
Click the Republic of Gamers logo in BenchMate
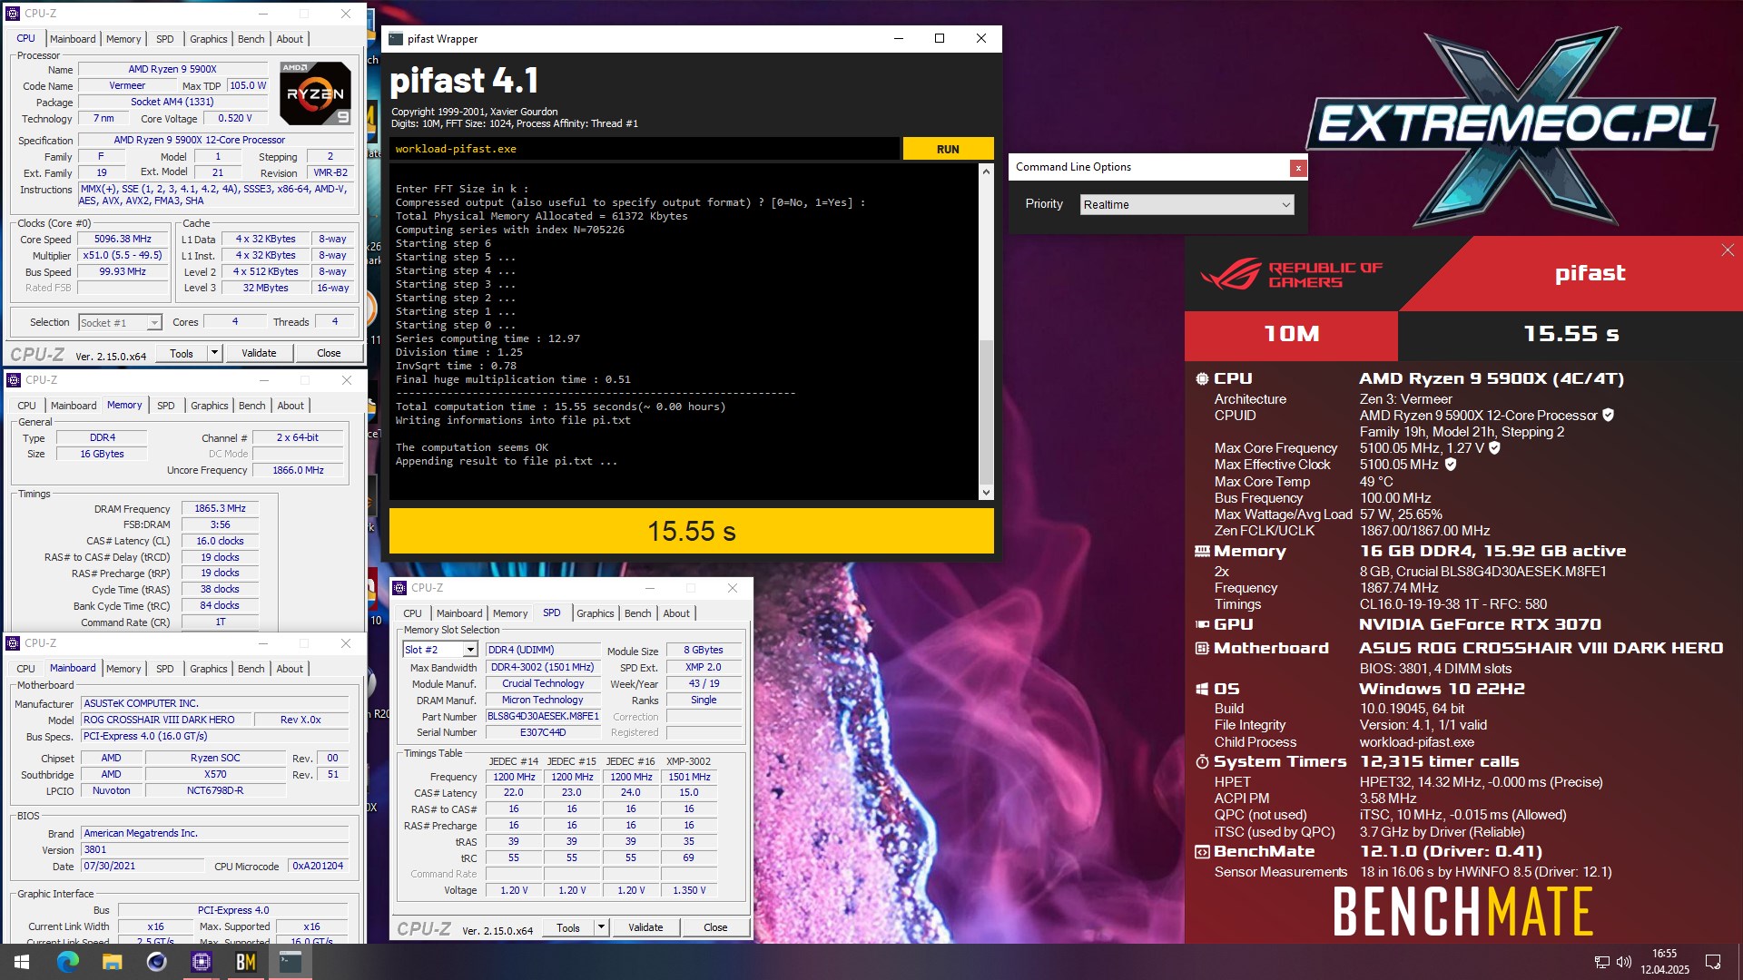click(1291, 274)
